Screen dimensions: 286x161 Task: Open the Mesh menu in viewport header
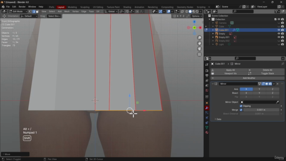67,12
